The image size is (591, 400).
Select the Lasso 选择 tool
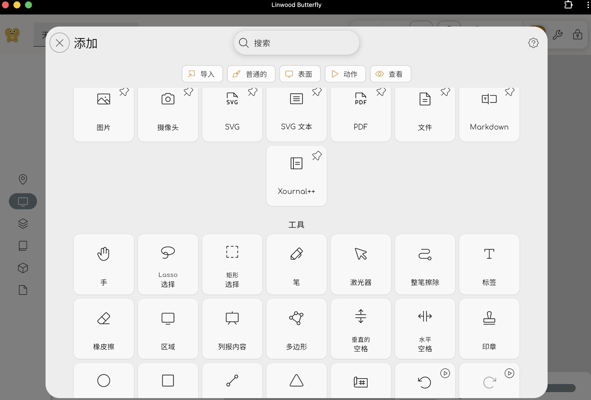pyautogui.click(x=168, y=265)
